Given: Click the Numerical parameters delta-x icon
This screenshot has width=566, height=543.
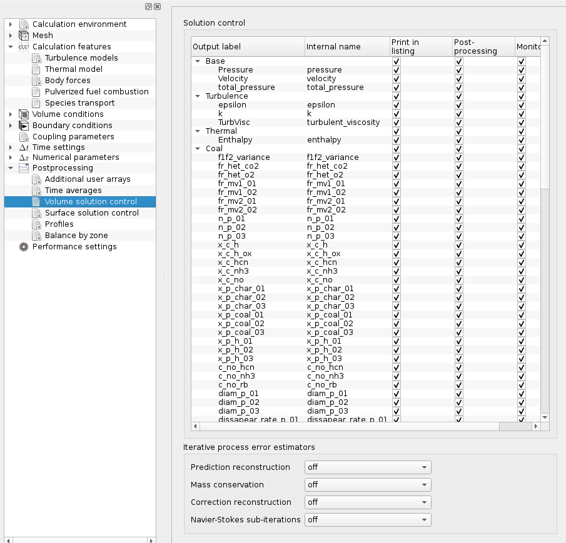Looking at the screenshot, I should pyautogui.click(x=24, y=157).
